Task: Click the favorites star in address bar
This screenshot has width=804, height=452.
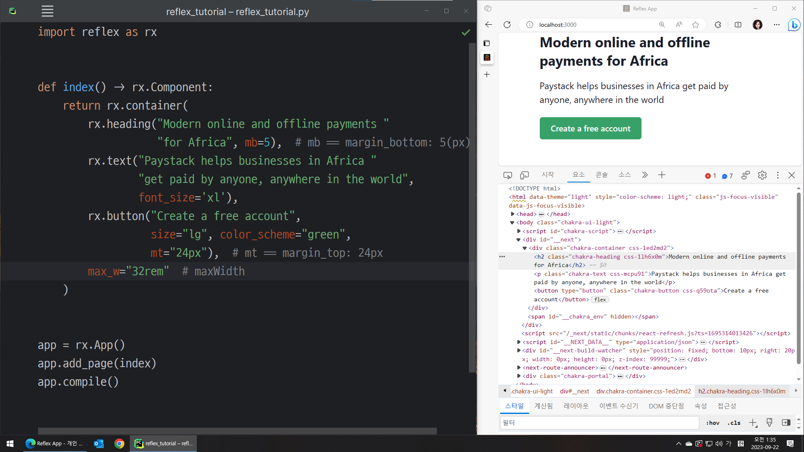Action: 696,25
